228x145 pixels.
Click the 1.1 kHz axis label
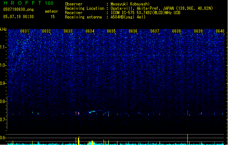[3, 47]
